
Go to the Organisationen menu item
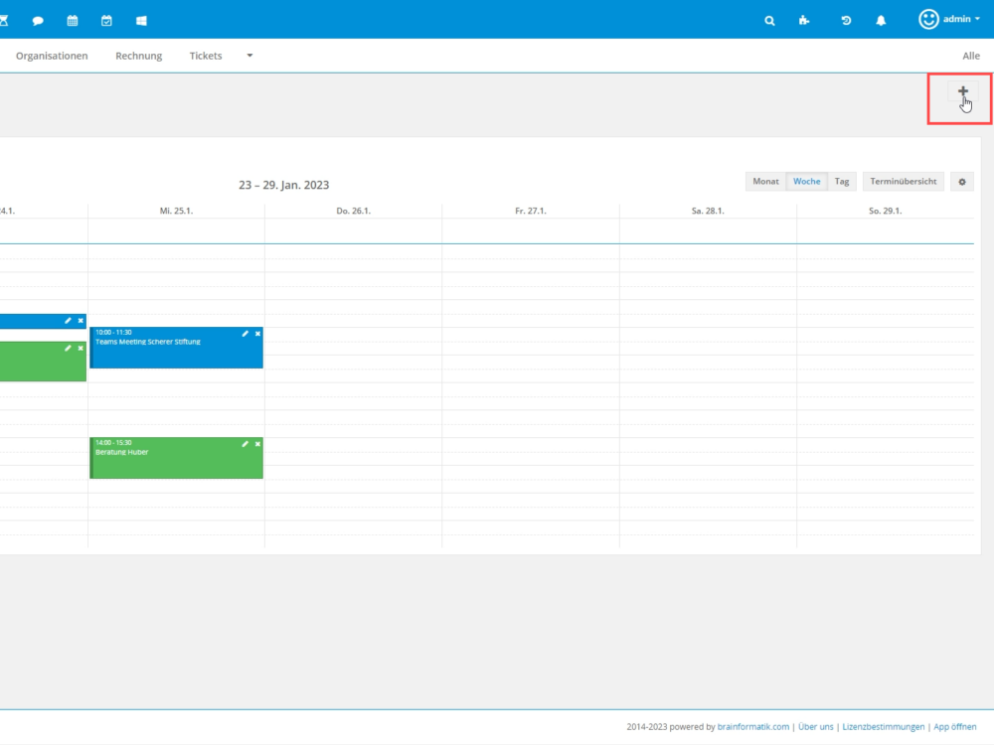coord(52,56)
